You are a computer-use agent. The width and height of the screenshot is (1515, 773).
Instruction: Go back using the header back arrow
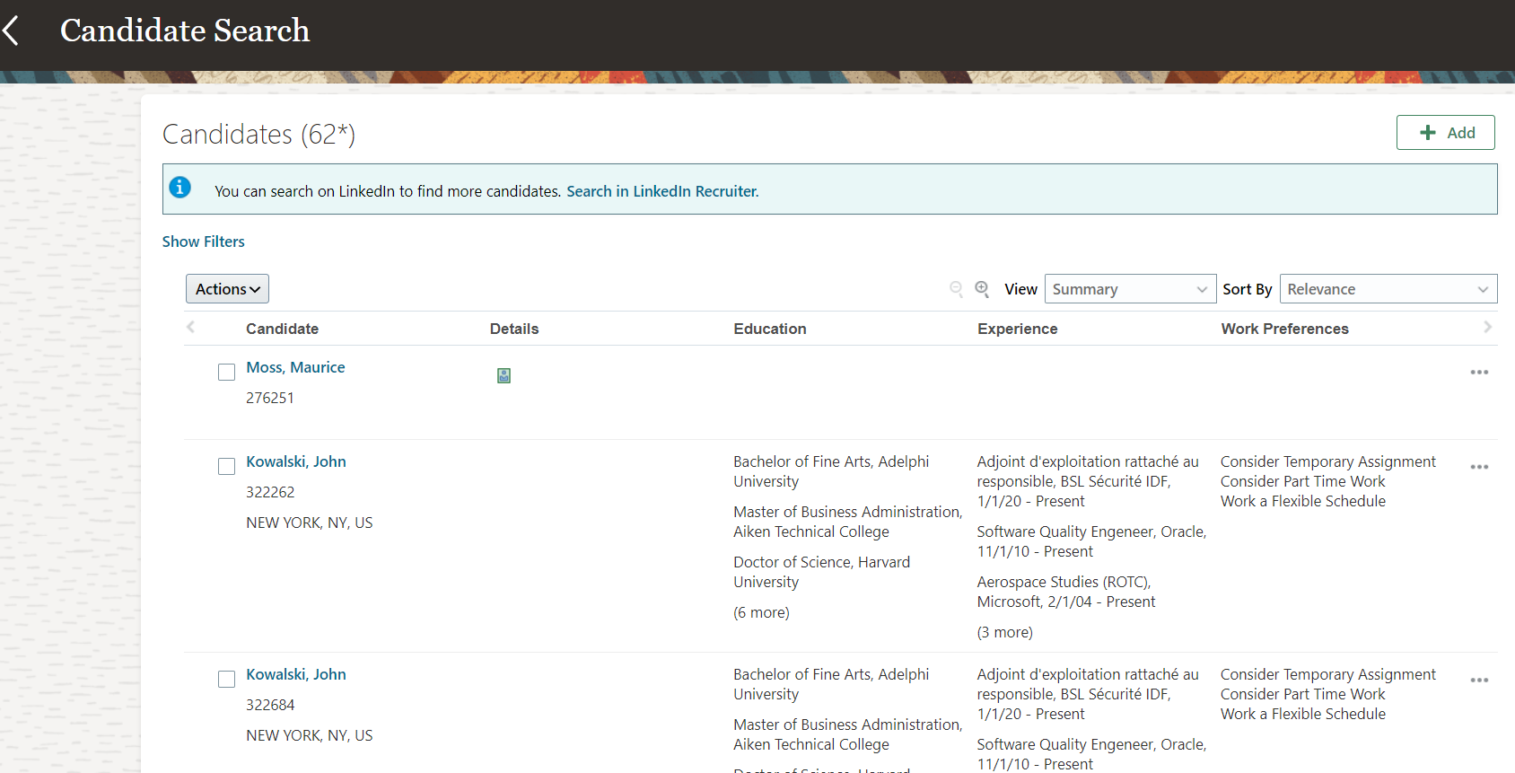point(11,31)
